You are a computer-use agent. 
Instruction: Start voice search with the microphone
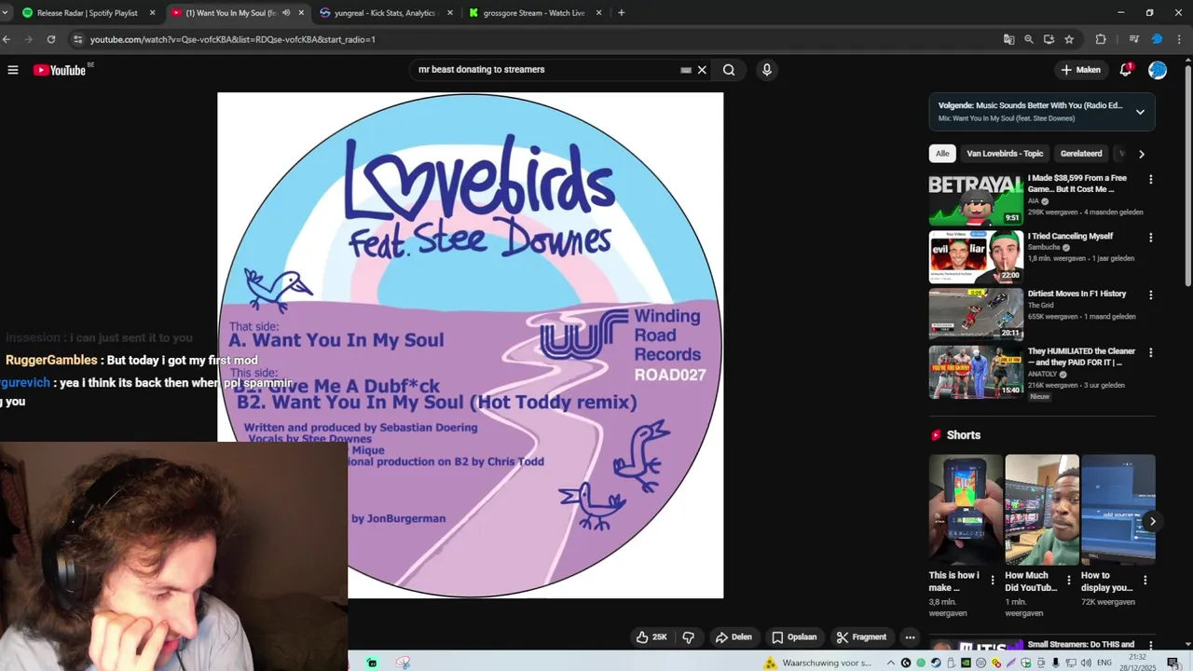coord(766,70)
